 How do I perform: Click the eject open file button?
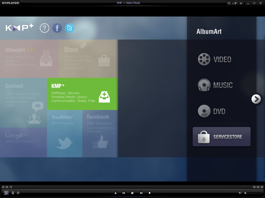(116, 193)
